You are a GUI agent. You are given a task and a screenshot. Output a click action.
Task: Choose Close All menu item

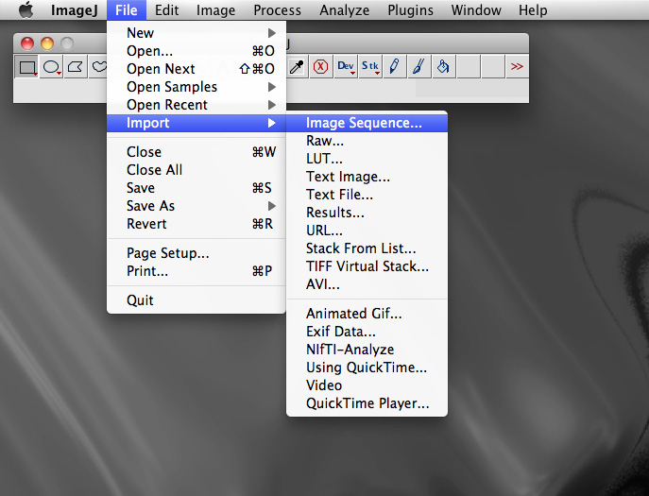pos(196,170)
